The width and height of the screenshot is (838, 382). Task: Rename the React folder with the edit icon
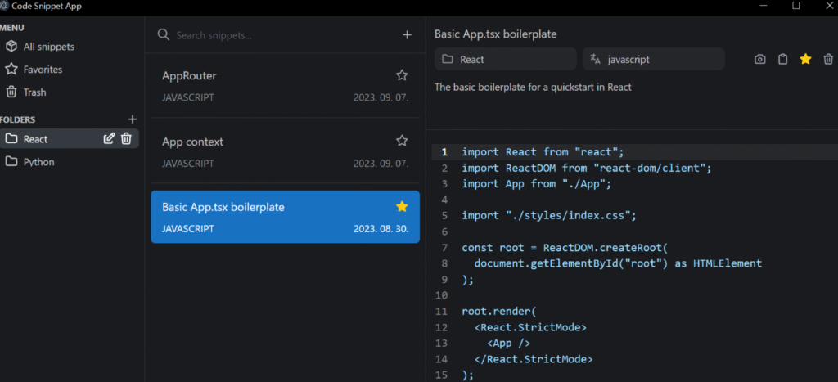click(109, 139)
